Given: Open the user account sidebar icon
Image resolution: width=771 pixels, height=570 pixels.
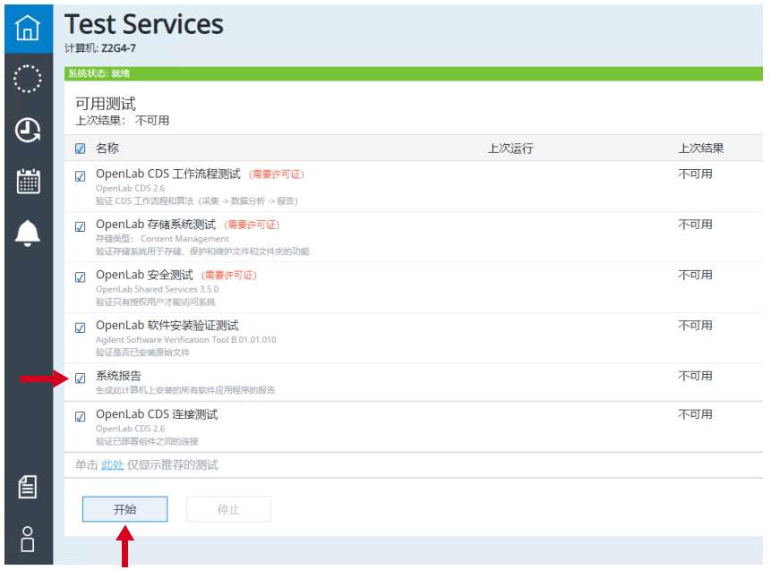Looking at the screenshot, I should click(28, 539).
